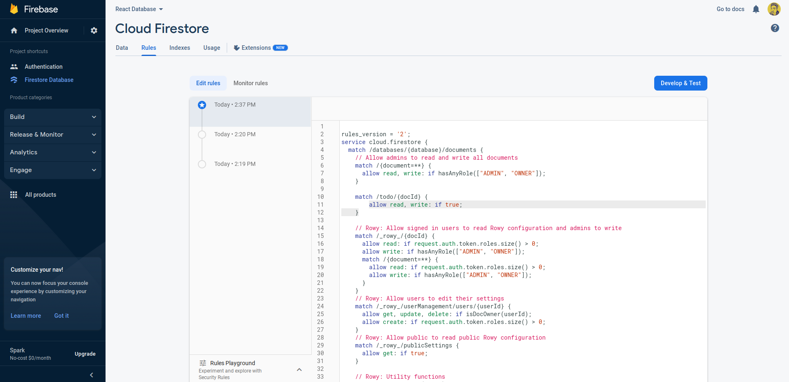The width and height of the screenshot is (789, 382).
Task: Open the Extensions tab
Action: [261, 48]
